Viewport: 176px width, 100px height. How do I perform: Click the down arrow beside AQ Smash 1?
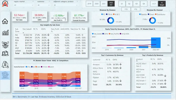pos(165,80)
